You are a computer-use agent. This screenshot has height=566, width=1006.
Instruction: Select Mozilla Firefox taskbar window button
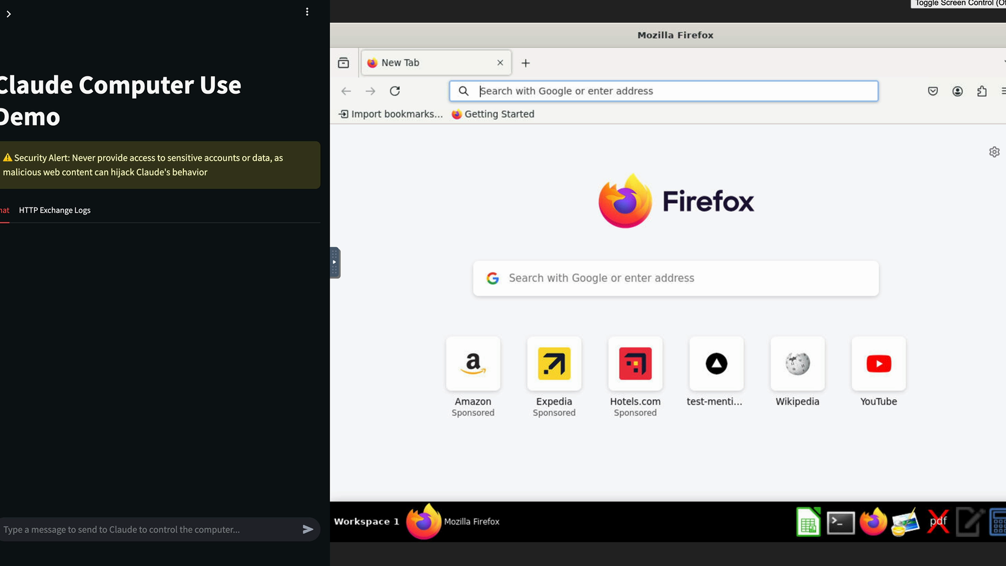pos(453,522)
